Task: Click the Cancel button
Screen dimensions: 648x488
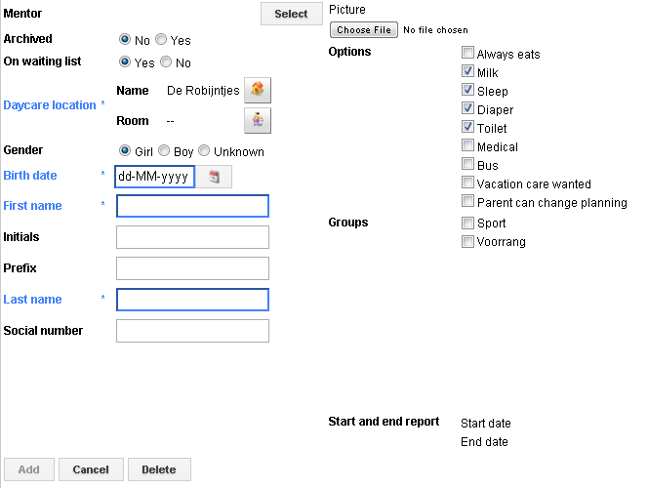Action: [x=91, y=469]
